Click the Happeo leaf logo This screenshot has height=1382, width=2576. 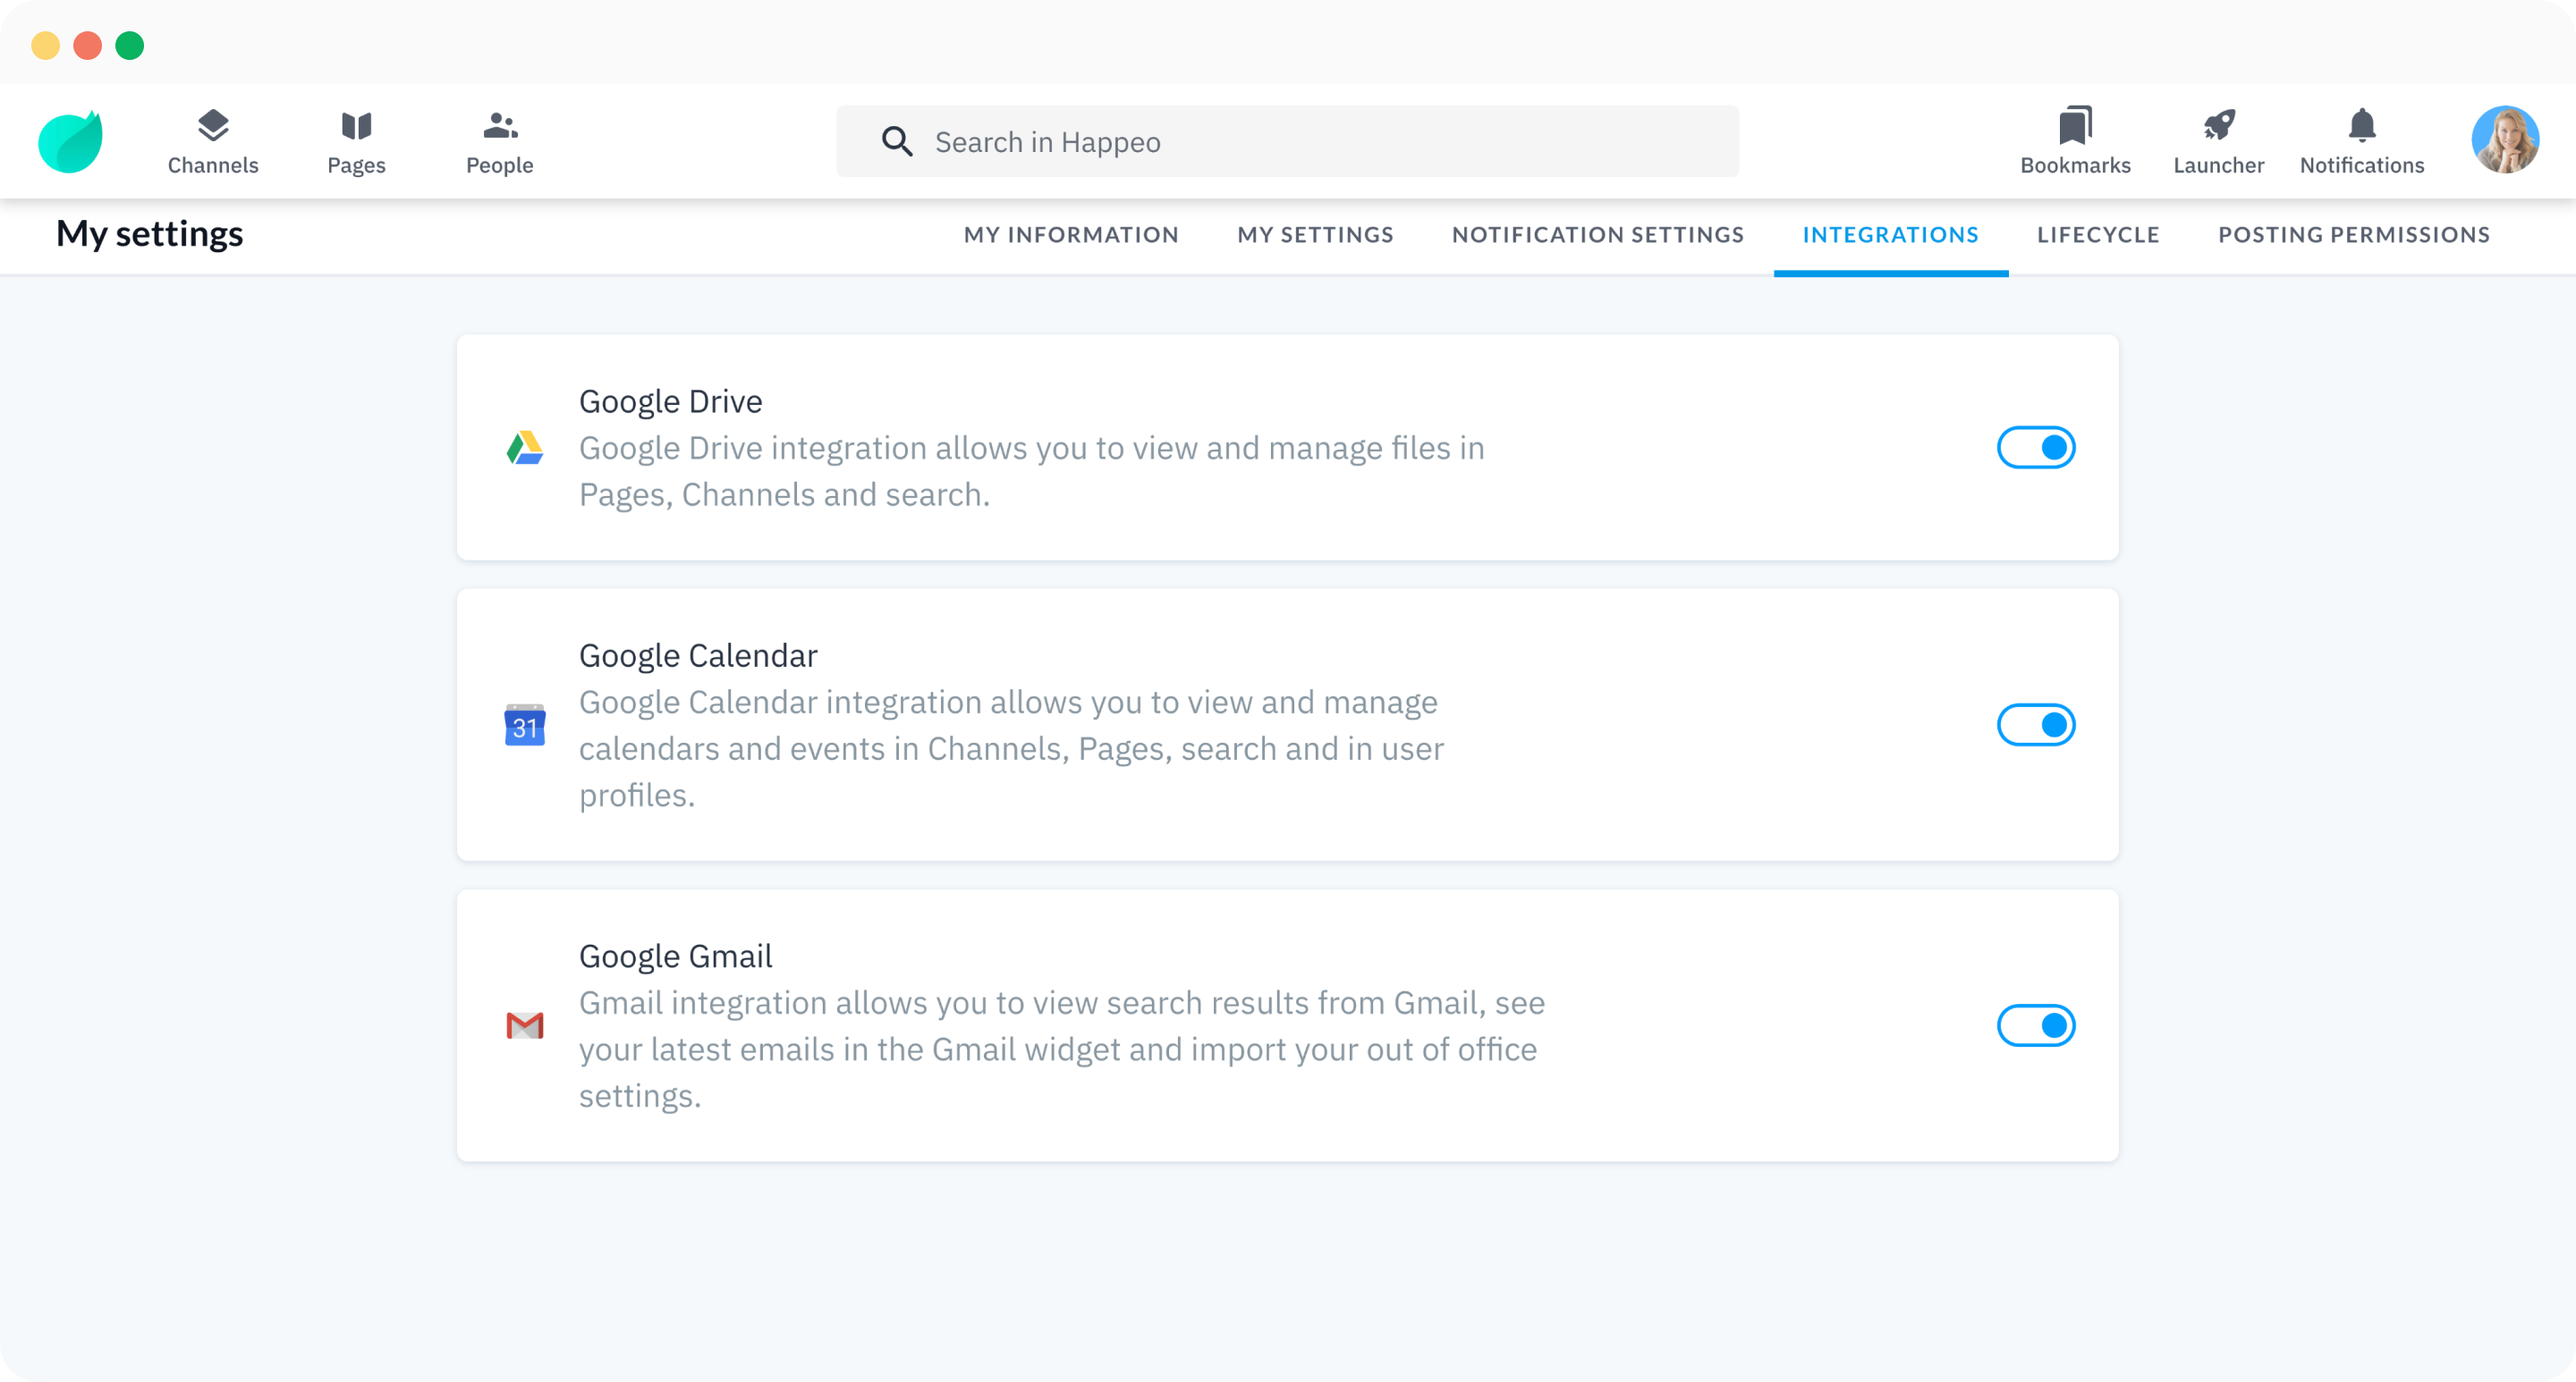tap(71, 142)
